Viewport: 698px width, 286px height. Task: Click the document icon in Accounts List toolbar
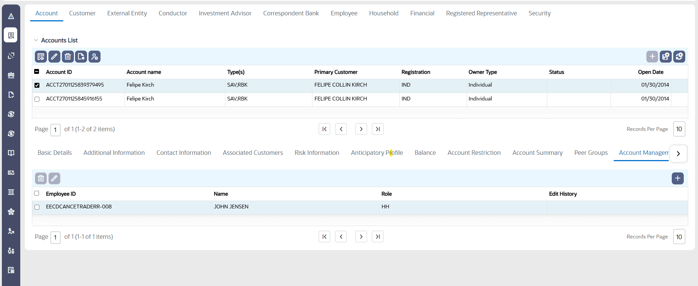pos(81,57)
